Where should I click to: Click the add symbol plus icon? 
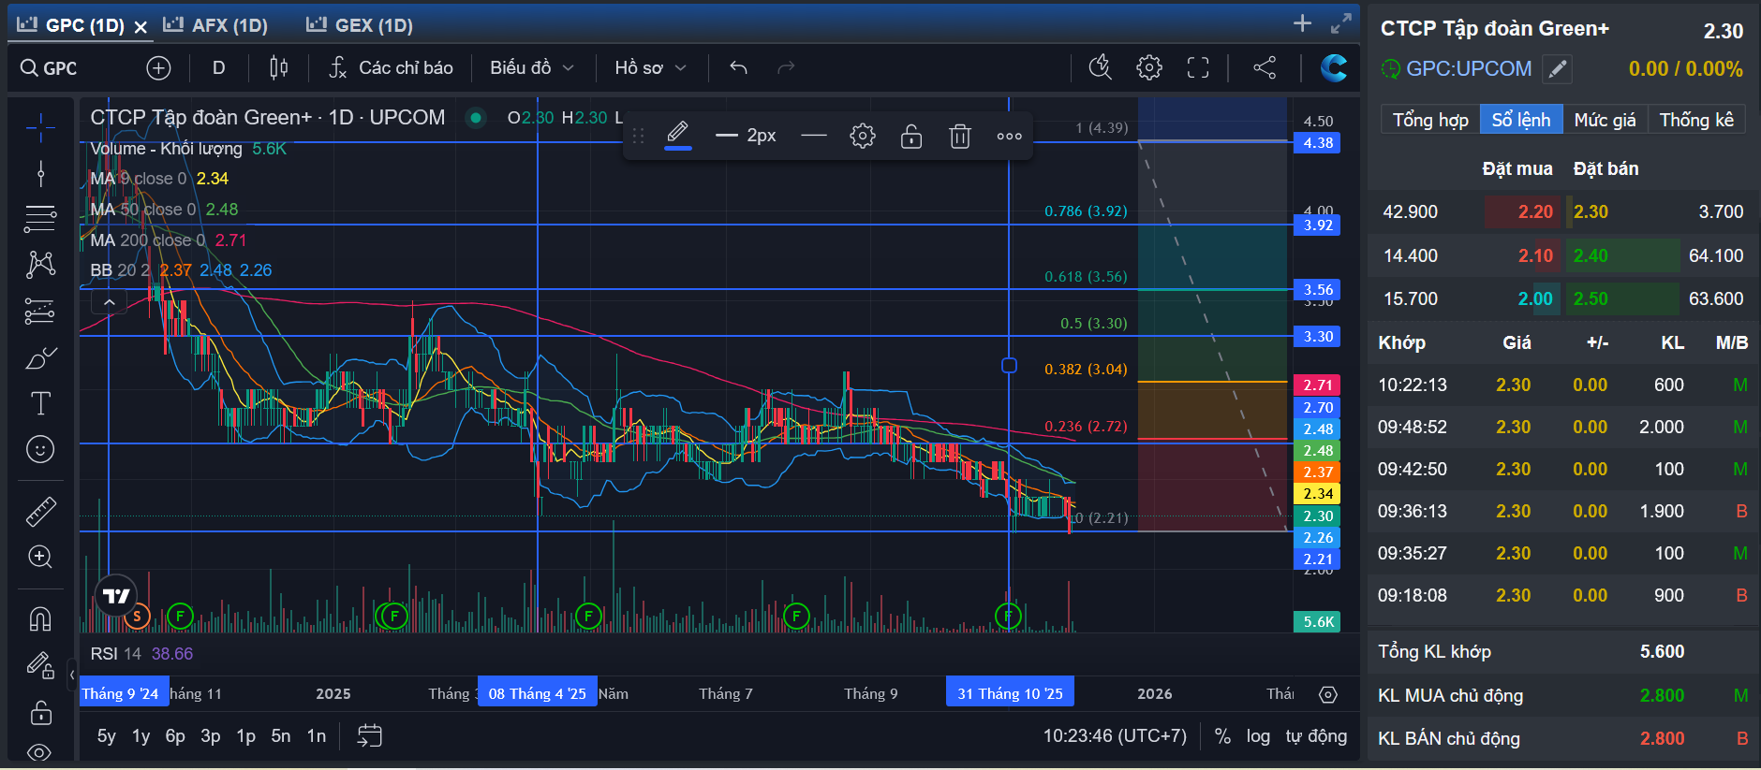coord(158,67)
